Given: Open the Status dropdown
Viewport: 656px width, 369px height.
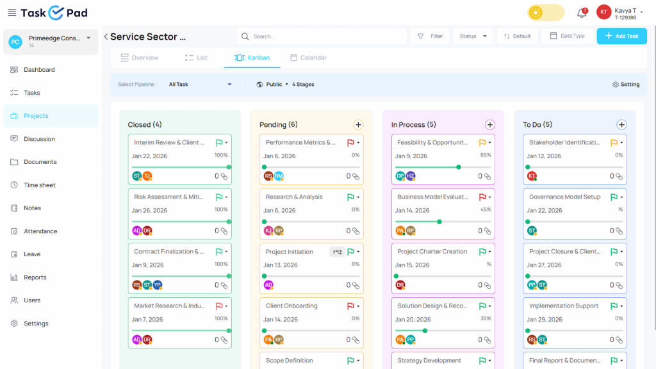Looking at the screenshot, I should coord(473,37).
